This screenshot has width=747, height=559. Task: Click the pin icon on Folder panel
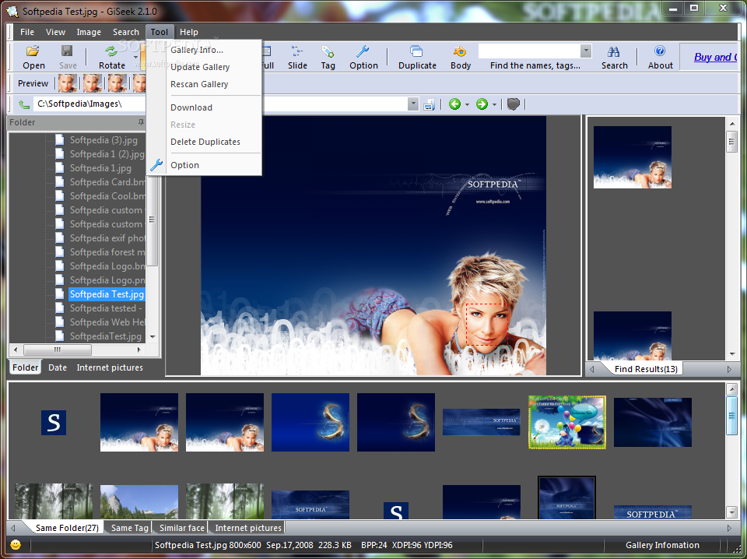point(141,122)
